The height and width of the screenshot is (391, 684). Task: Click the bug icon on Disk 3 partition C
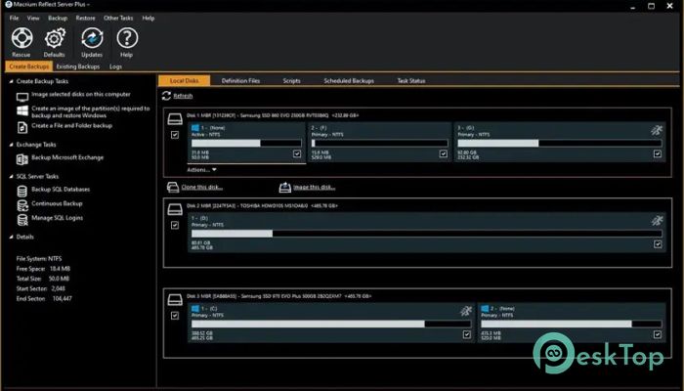pos(466,311)
